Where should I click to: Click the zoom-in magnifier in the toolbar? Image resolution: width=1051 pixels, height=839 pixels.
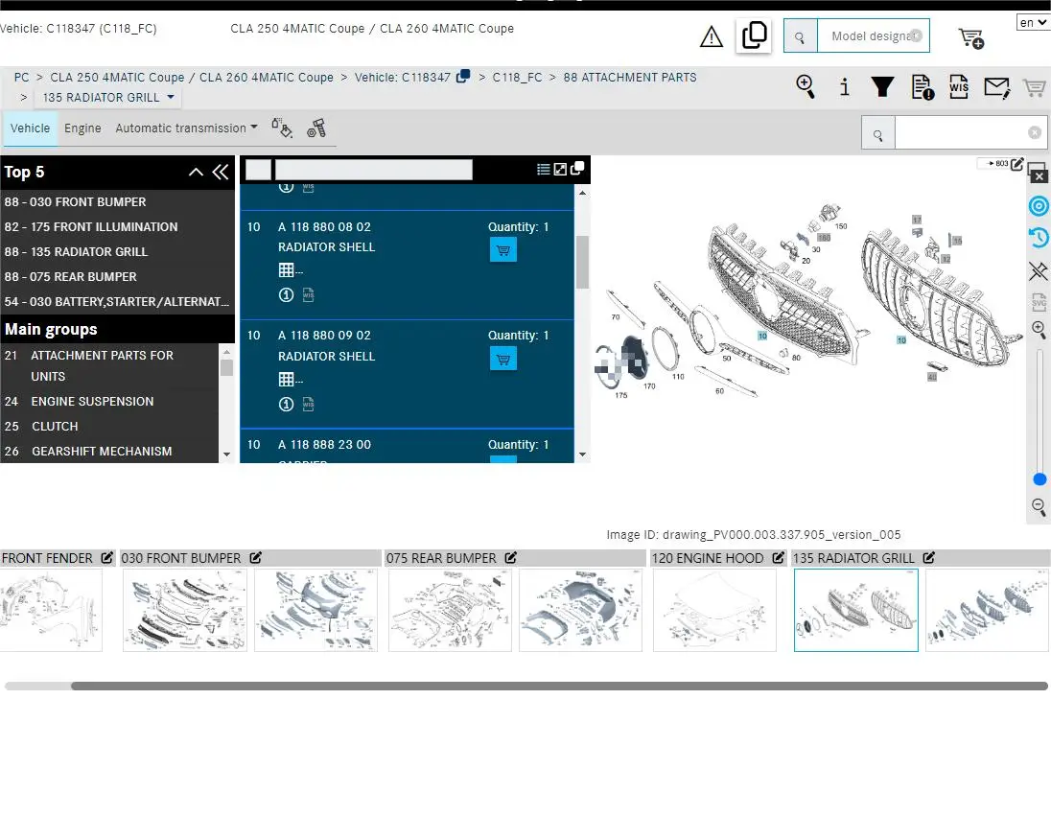805,86
